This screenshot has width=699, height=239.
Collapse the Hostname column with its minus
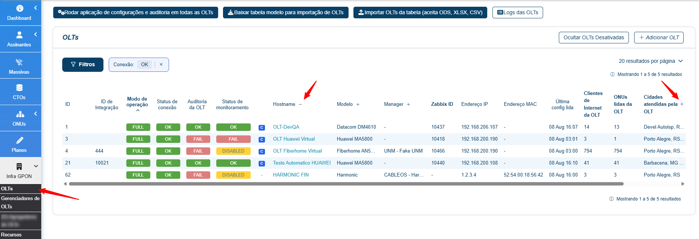tap(300, 104)
